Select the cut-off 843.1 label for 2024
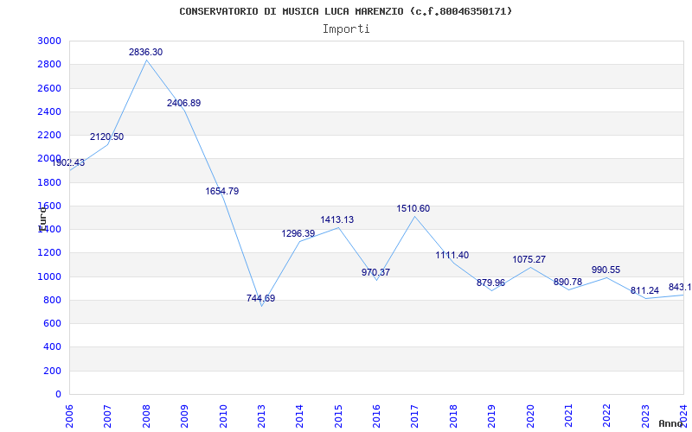 click(680, 288)
